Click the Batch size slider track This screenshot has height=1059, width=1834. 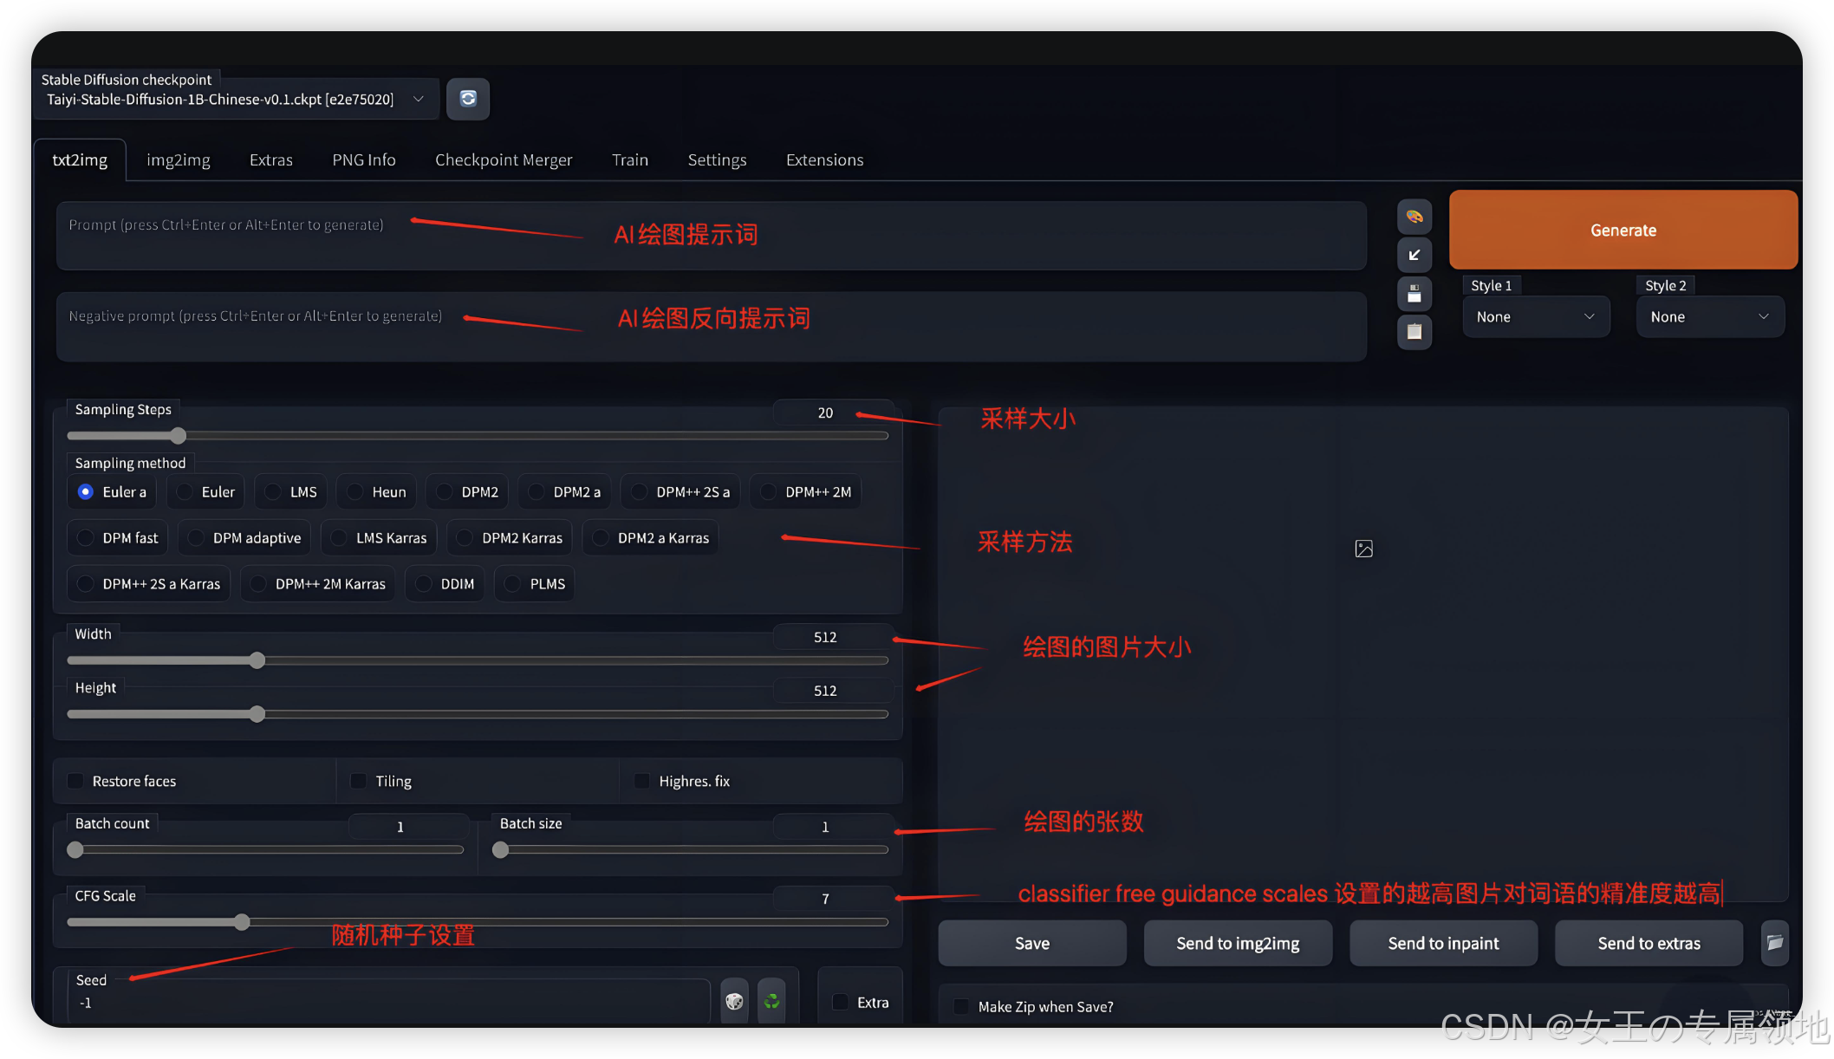click(690, 850)
